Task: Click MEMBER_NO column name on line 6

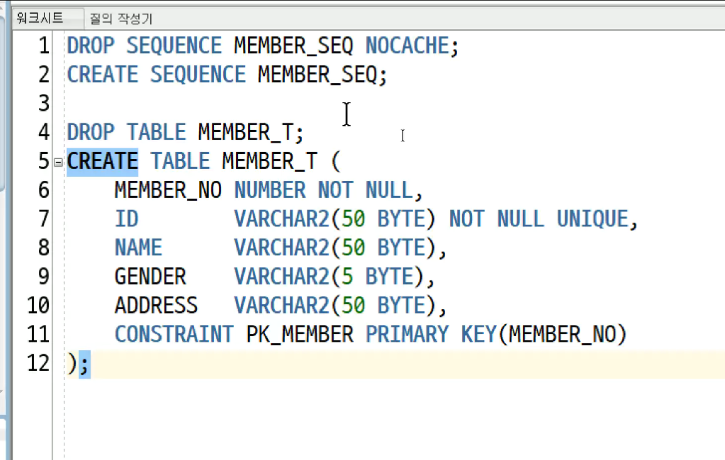Action: click(x=168, y=190)
